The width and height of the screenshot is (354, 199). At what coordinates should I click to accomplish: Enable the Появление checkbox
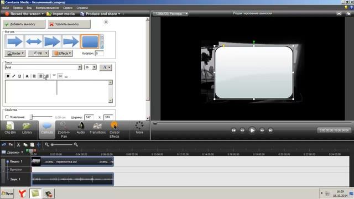7,117
